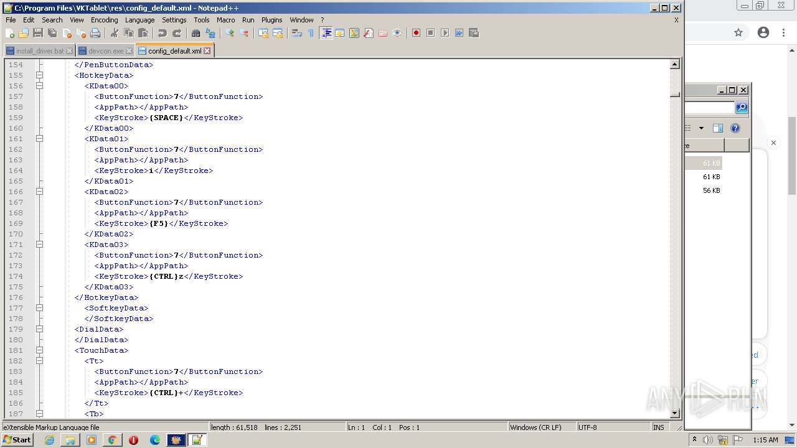797x448 pixels.
Task: Click the Zoom Out toolbar icon
Action: click(244, 33)
